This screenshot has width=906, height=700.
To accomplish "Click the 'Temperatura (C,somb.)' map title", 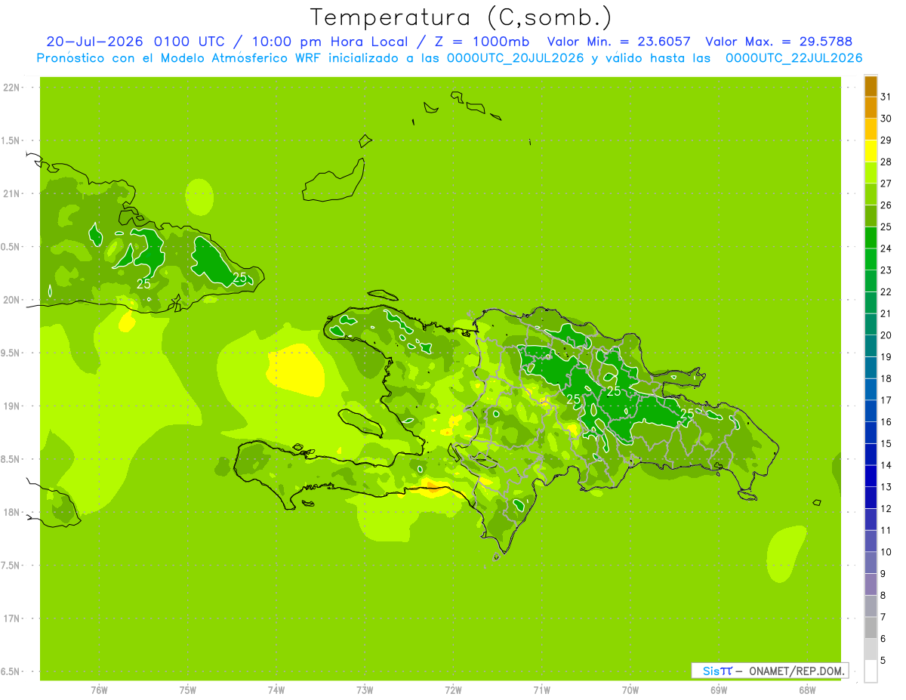I will 461,17.
